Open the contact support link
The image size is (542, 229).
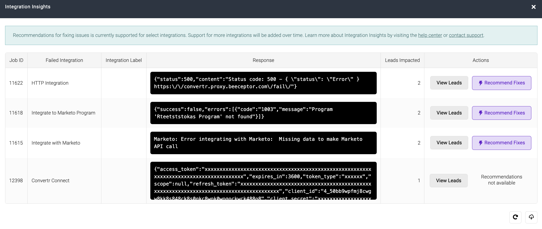pos(466,35)
